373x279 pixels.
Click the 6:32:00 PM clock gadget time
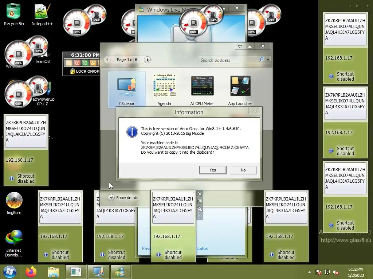point(85,55)
